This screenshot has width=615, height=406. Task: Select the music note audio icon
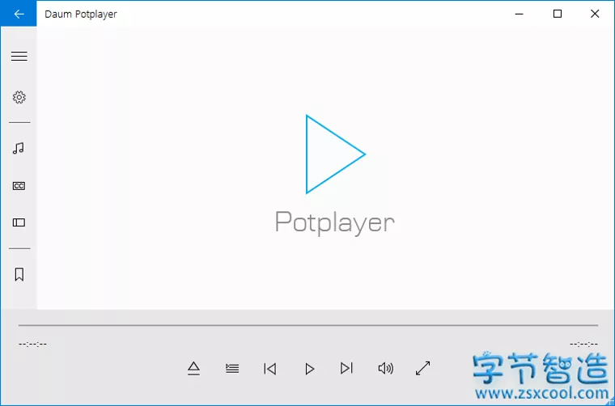(19, 148)
